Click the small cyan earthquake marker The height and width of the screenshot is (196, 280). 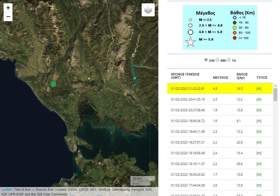click(135, 78)
